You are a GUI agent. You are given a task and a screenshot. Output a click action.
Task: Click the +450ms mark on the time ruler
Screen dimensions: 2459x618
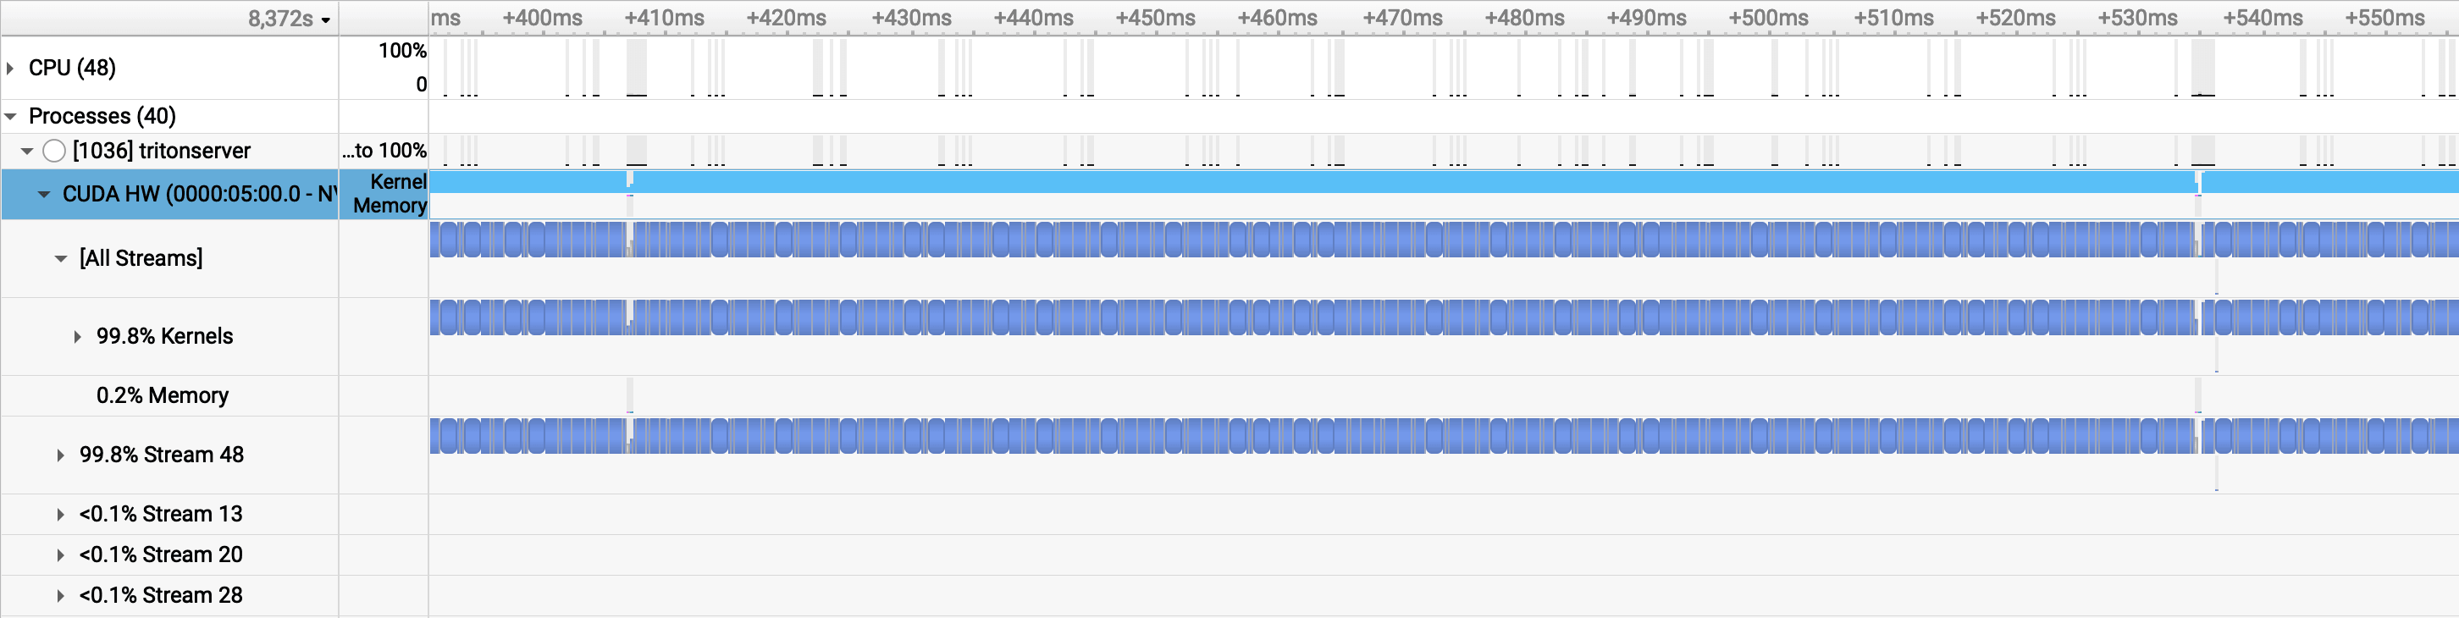coord(1155,18)
